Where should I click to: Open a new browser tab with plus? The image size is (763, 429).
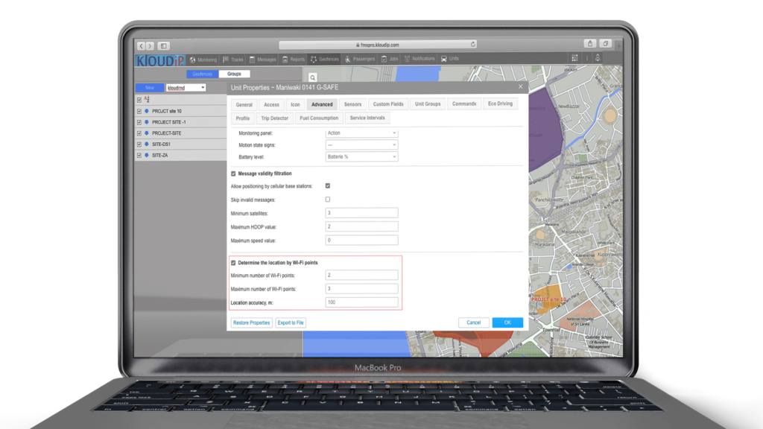point(618,45)
